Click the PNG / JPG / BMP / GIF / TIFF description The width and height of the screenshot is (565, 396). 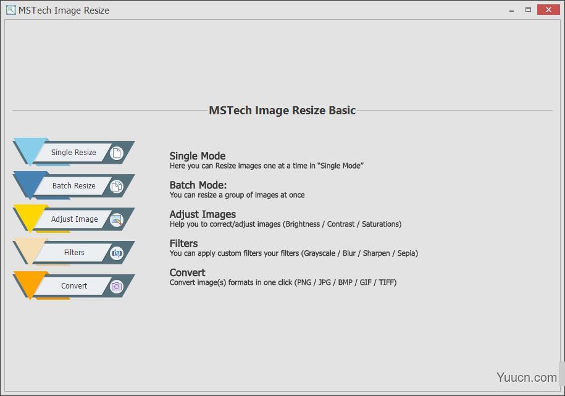pyautogui.click(x=283, y=282)
